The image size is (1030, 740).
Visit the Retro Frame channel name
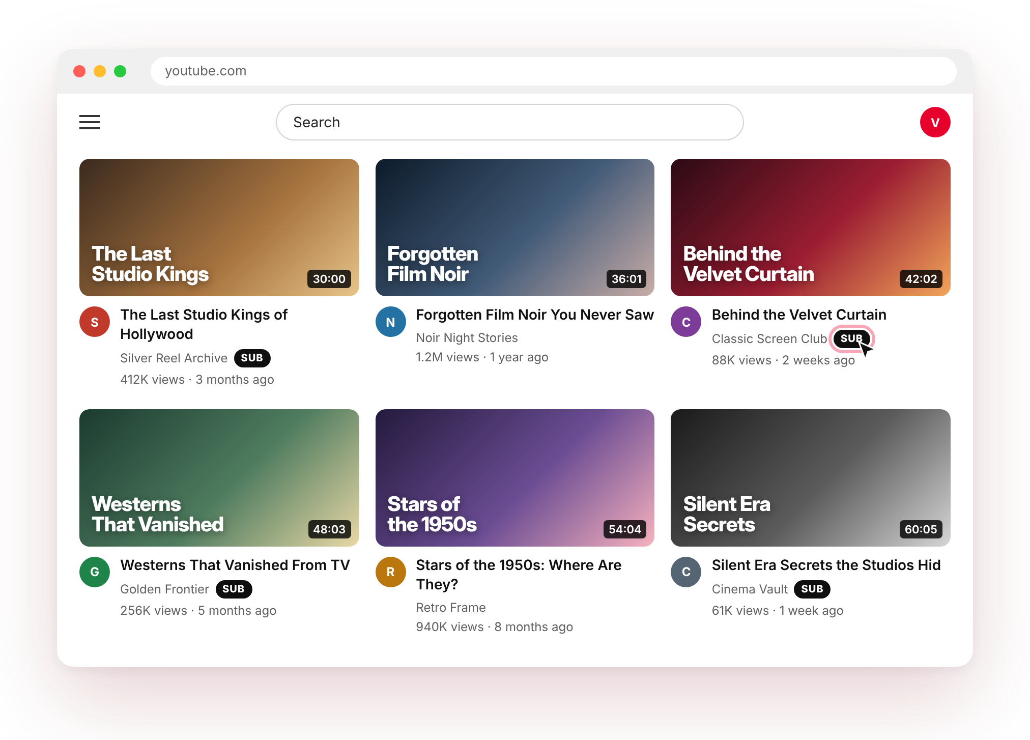click(451, 607)
